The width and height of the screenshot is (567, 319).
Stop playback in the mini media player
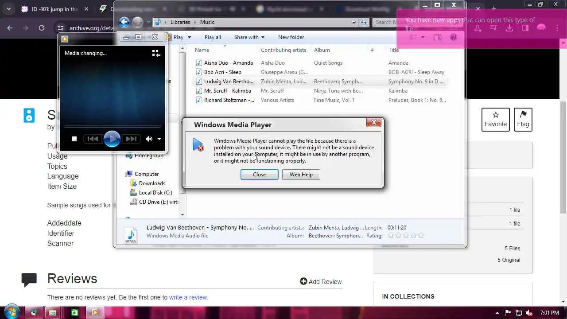pyautogui.click(x=74, y=139)
